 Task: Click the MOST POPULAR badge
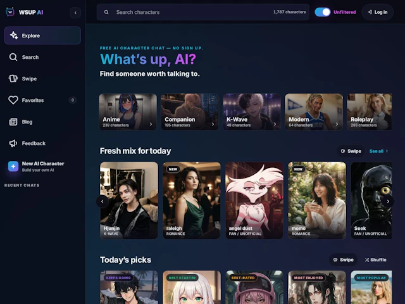coord(371,277)
